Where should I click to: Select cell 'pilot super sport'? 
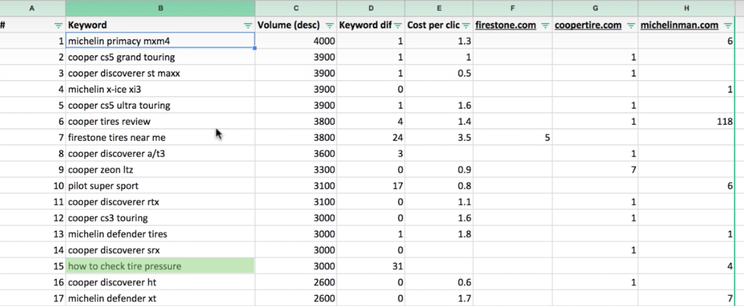pyautogui.click(x=160, y=185)
